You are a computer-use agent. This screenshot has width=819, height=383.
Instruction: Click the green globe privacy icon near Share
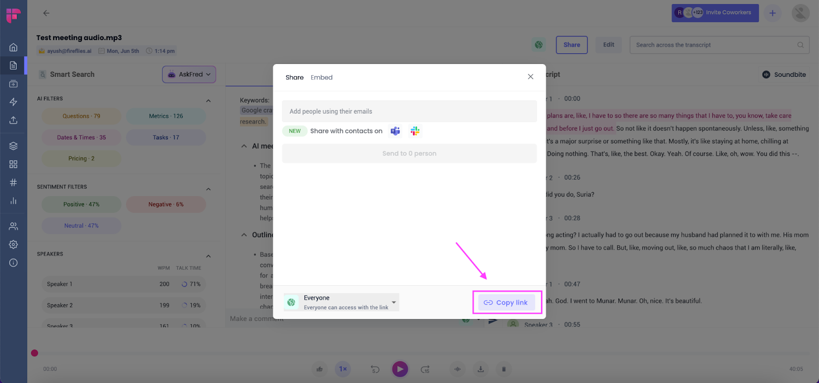coord(538,45)
